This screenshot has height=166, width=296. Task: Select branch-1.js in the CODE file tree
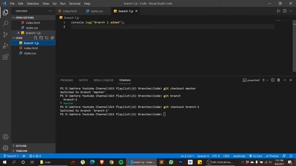[x=33, y=43]
